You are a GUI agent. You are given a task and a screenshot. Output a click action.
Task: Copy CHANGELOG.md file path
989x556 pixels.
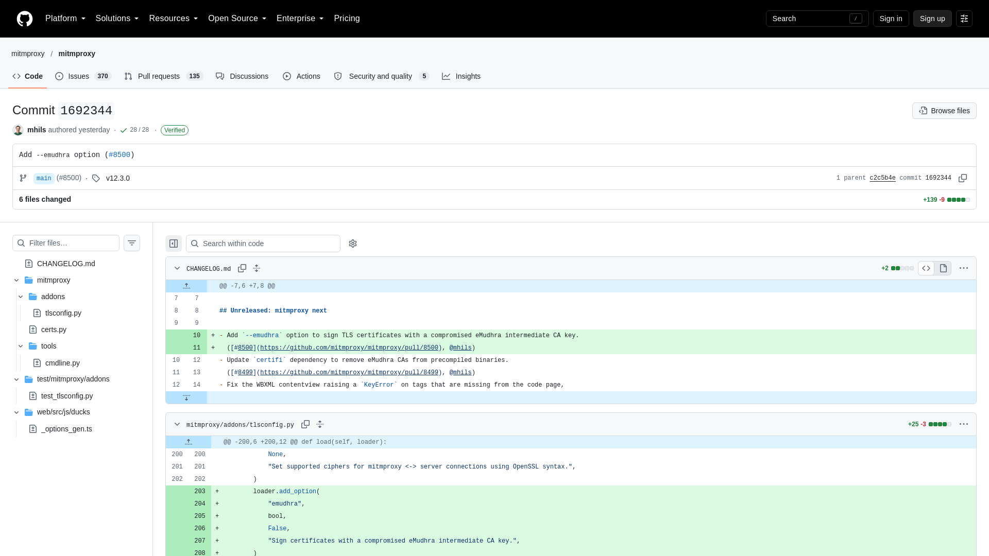pyautogui.click(x=242, y=268)
